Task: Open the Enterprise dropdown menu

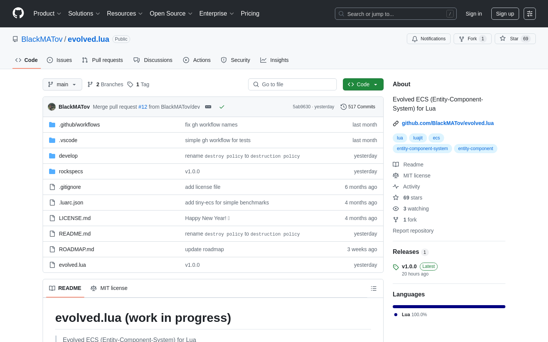Action: coord(217,14)
